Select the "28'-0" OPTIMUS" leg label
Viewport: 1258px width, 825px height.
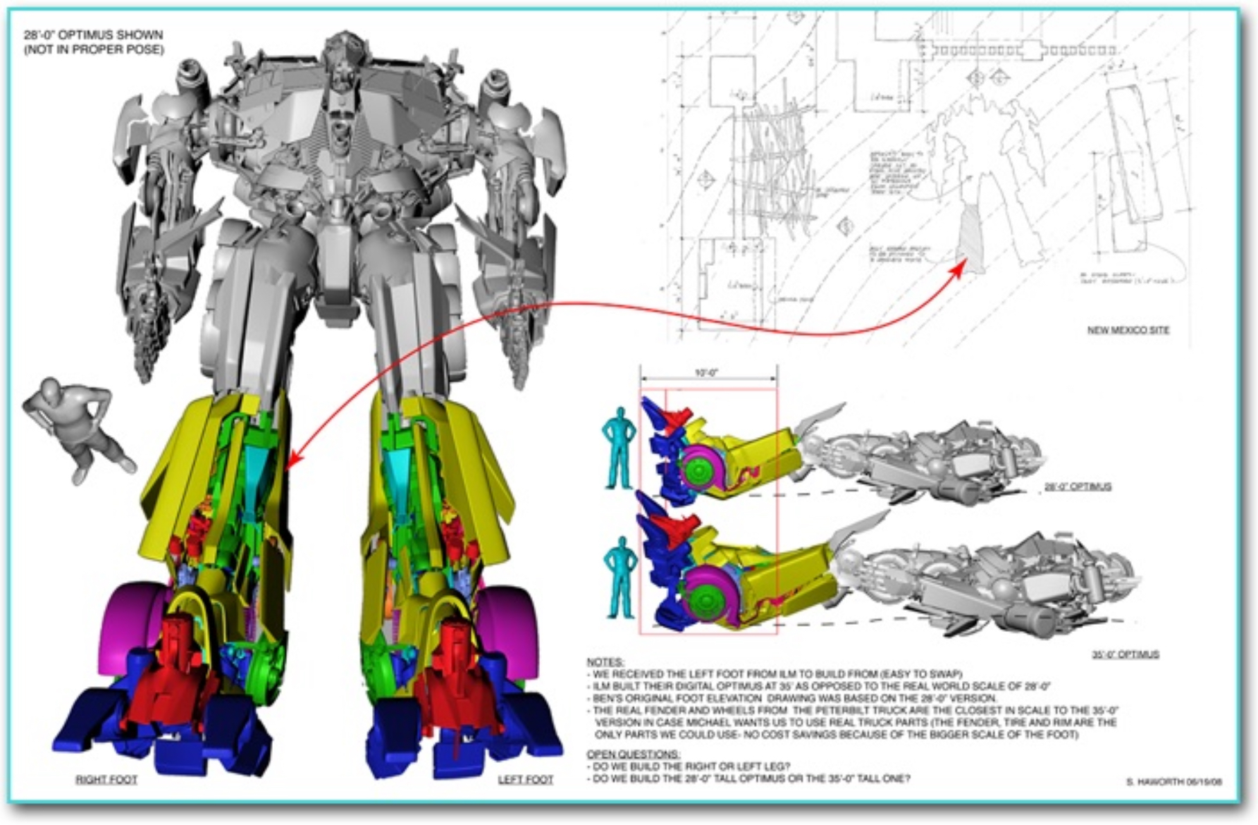point(1078,487)
